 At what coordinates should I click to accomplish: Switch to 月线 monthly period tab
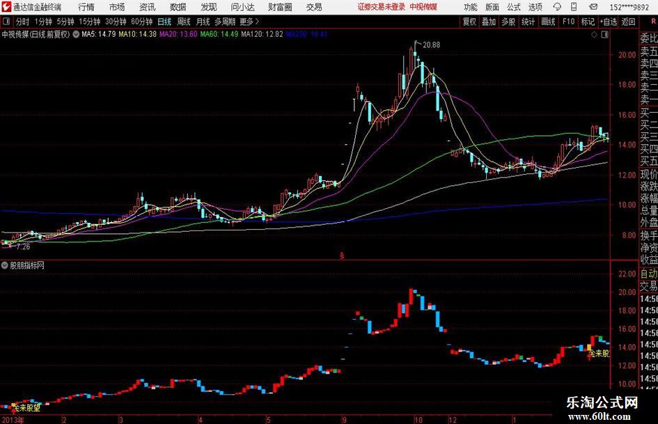[x=203, y=22]
